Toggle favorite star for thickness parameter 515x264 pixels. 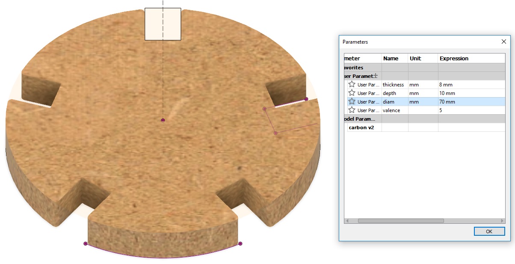352,84
